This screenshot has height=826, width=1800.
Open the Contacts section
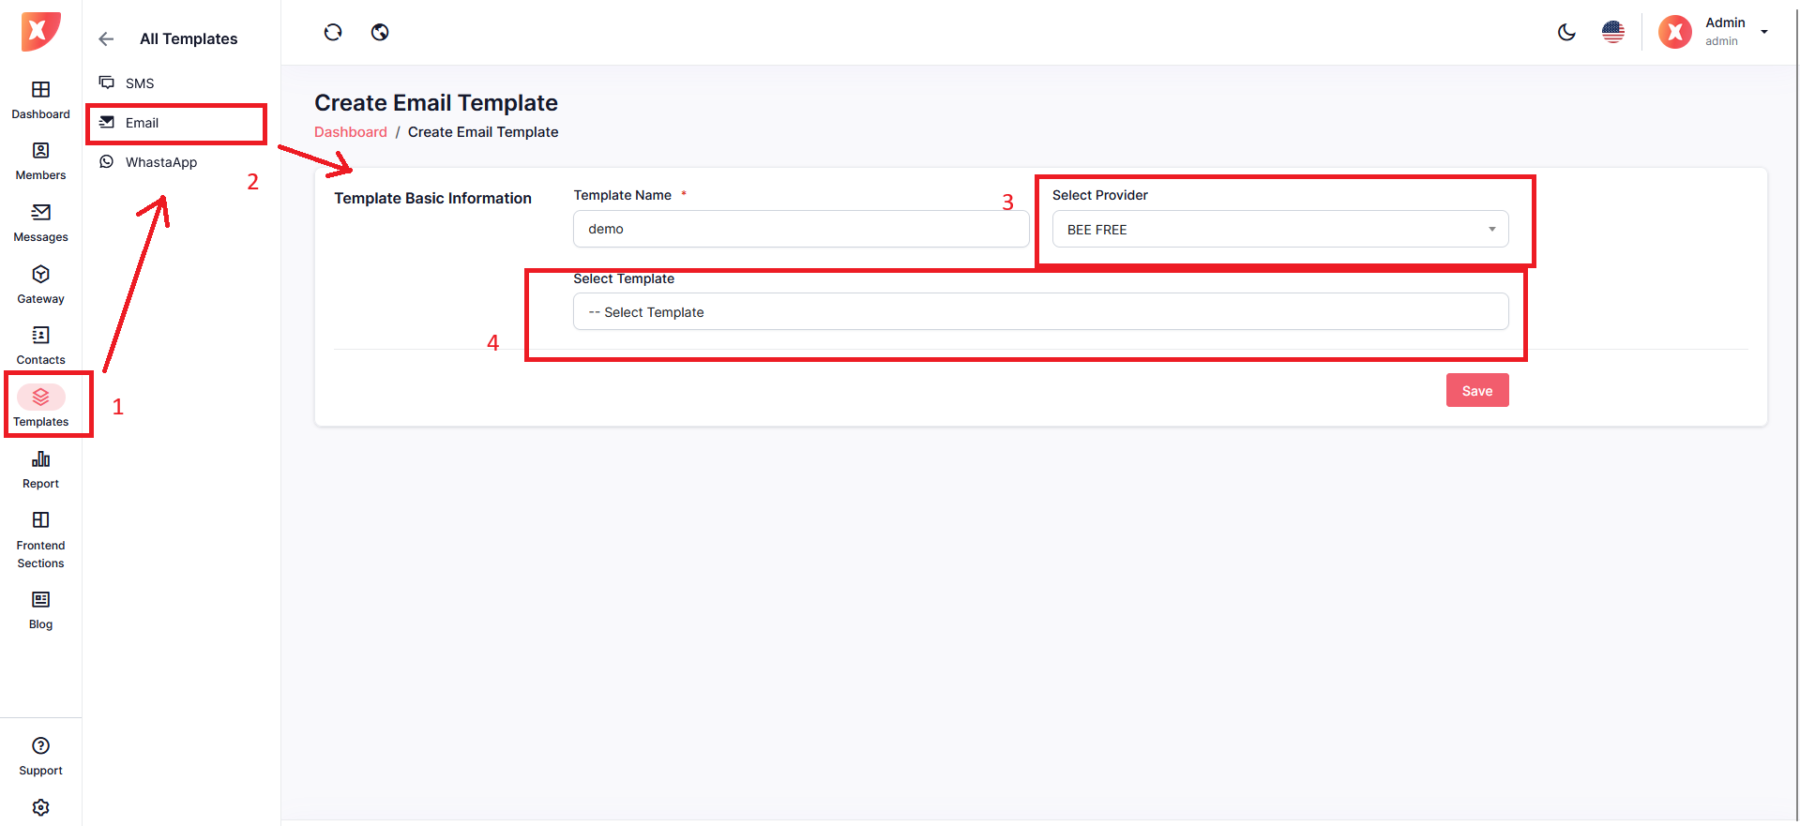(x=40, y=346)
